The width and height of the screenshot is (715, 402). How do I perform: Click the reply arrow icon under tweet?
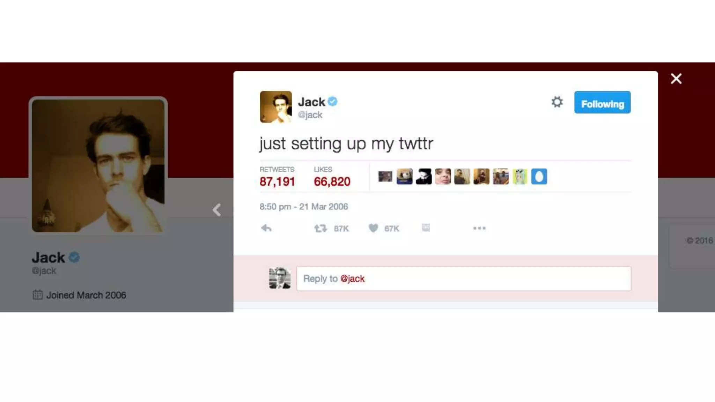pyautogui.click(x=266, y=228)
